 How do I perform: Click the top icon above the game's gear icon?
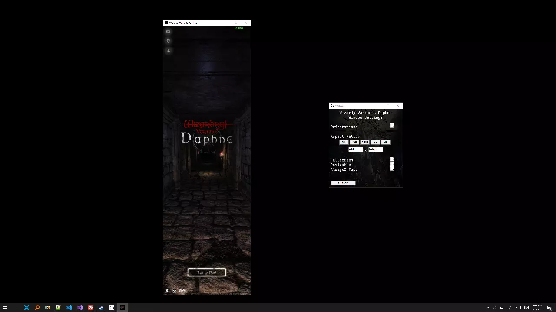tap(168, 32)
